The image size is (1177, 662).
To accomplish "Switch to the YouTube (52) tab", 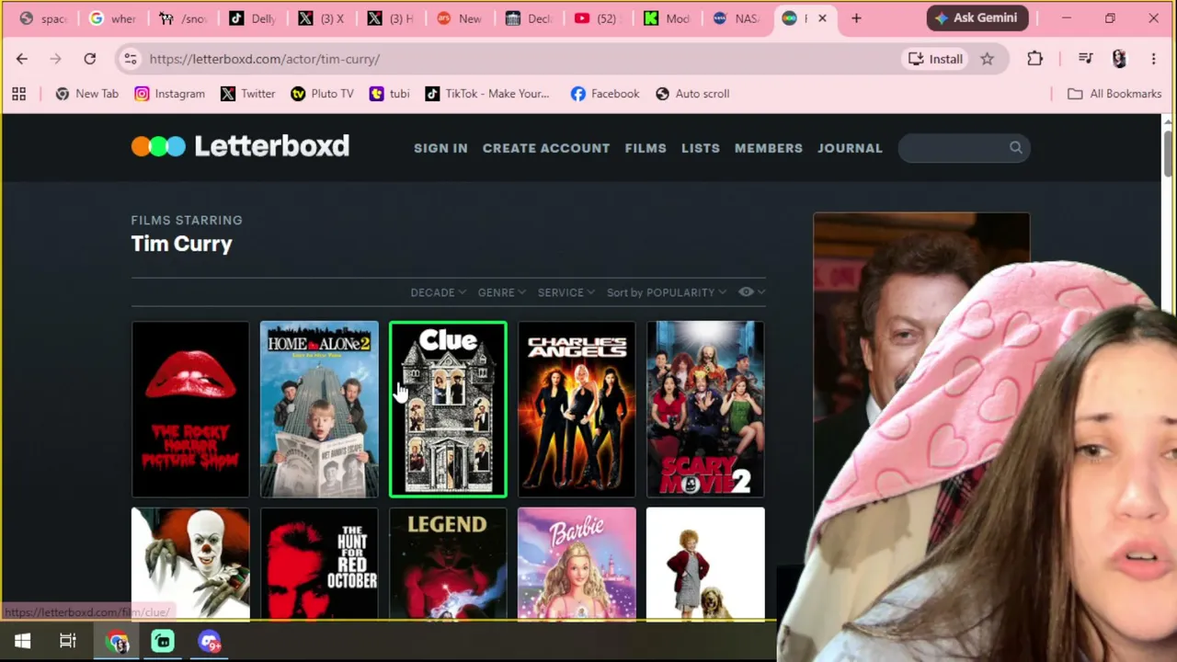I will (x=597, y=18).
